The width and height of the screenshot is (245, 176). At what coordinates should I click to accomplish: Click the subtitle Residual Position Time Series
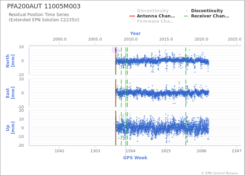point(39,15)
